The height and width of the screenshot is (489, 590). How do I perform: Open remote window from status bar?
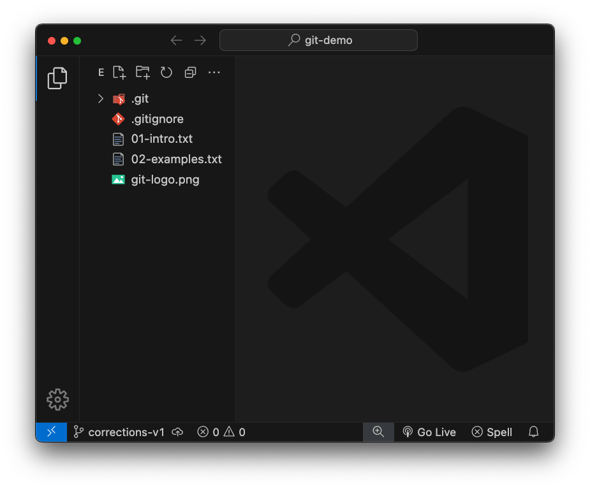click(x=52, y=432)
